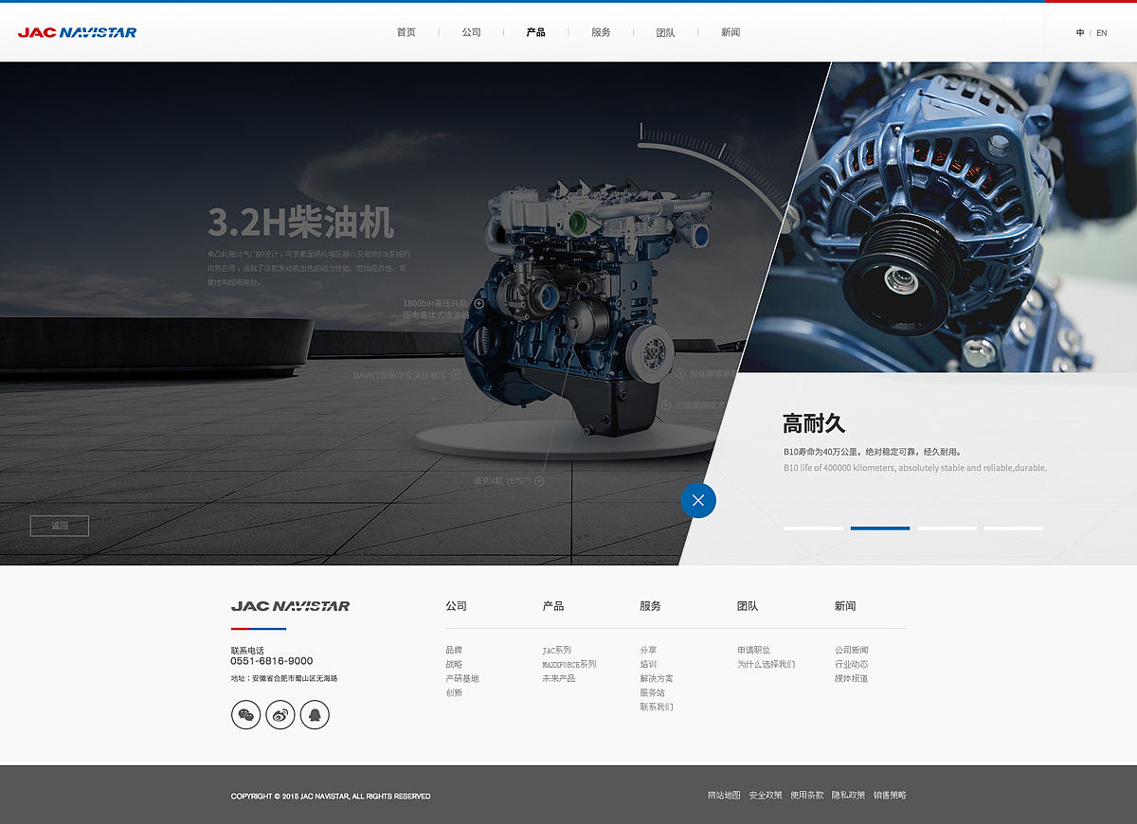Open footer 服务 column heading
The image size is (1137, 824).
coord(651,606)
